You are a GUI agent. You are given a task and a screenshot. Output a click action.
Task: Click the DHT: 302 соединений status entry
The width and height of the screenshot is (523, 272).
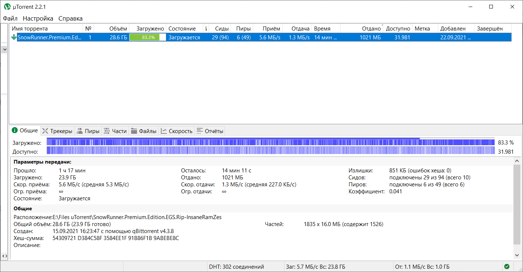(237, 266)
